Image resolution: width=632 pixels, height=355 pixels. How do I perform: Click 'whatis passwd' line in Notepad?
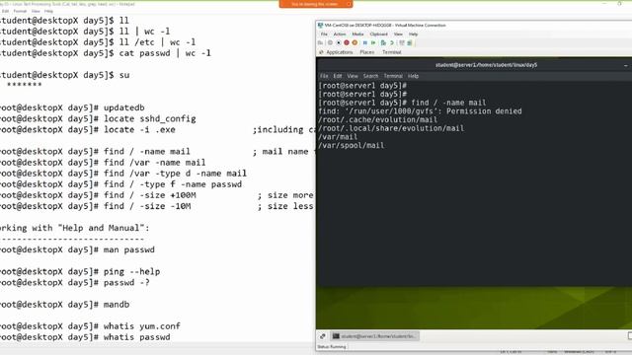click(x=136, y=337)
